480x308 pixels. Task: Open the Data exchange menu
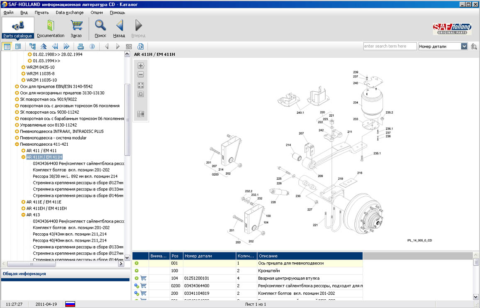pos(69,12)
